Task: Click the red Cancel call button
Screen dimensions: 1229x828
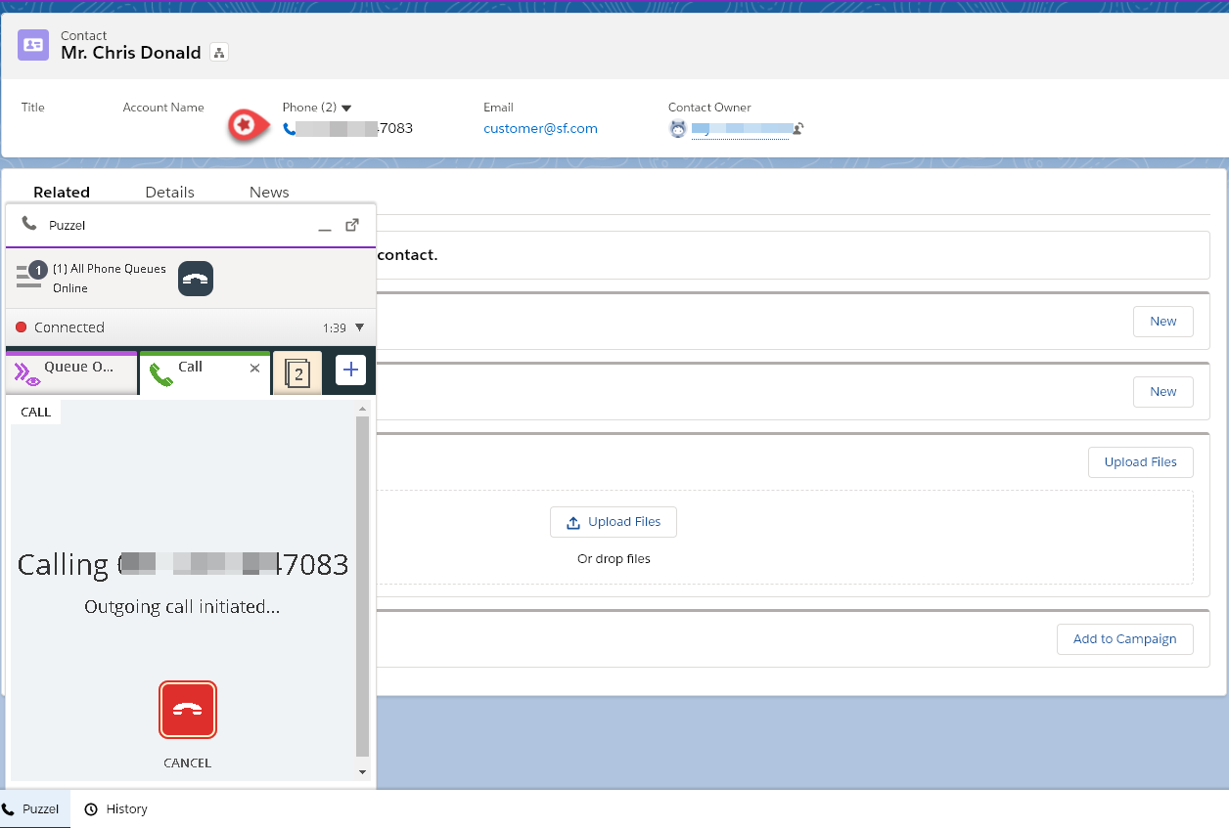Action: (187, 710)
